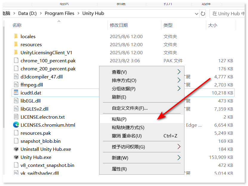Select the file name ffmpeg.dll
Screen dimensions: 248x186
pyautogui.click(x=32, y=85)
